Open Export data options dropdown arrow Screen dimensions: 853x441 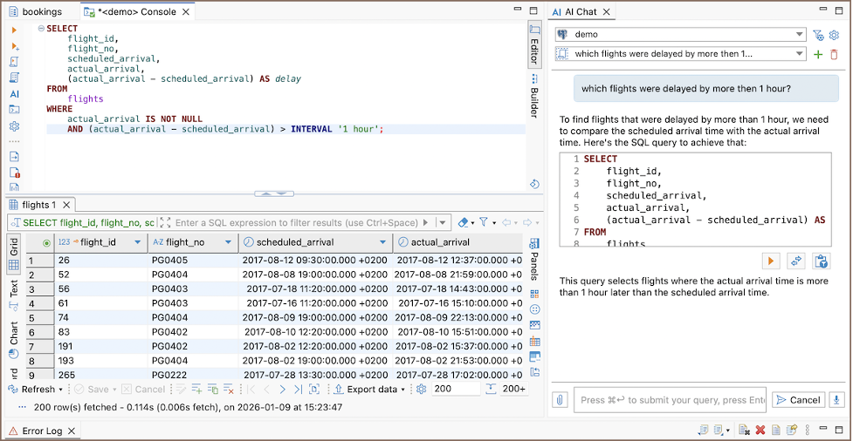[403, 390]
